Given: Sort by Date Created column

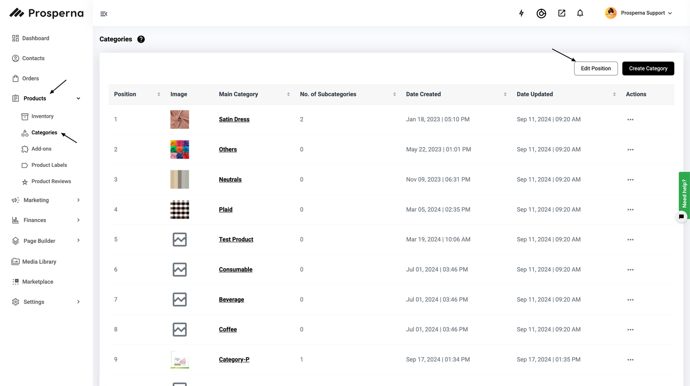Looking at the screenshot, I should click(505, 94).
